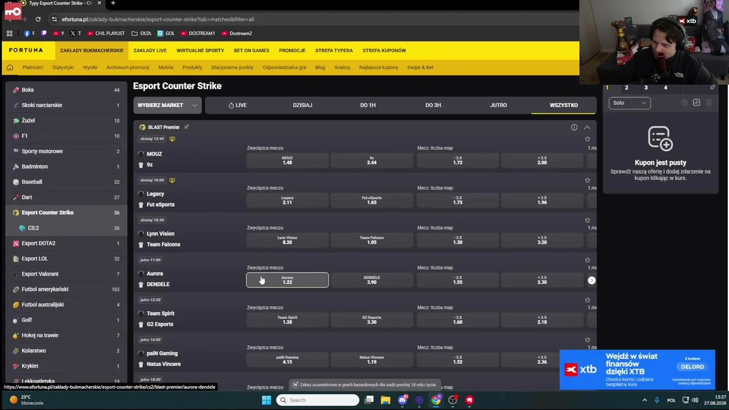Bet on MOUZ to win at 1.48
Screen dimensions: 729x410
point(287,161)
